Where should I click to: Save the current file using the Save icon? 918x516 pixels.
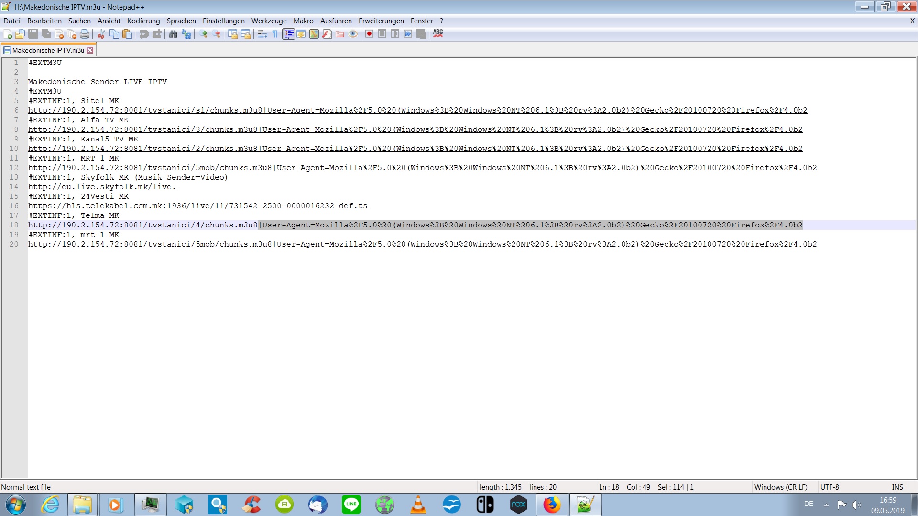33,34
